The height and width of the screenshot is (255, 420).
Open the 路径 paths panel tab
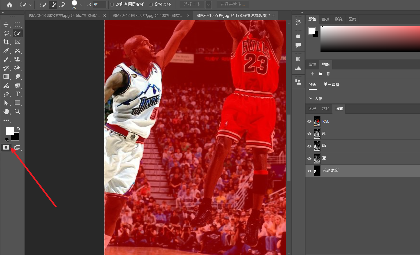click(326, 109)
